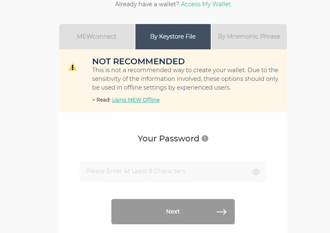Toggle password visibility with eye icon
The image size is (330, 233).
pyautogui.click(x=256, y=172)
